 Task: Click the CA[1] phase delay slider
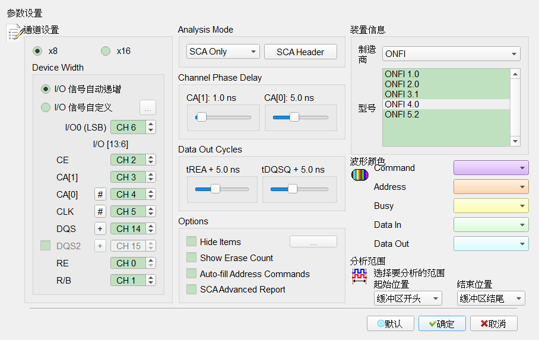click(x=223, y=117)
